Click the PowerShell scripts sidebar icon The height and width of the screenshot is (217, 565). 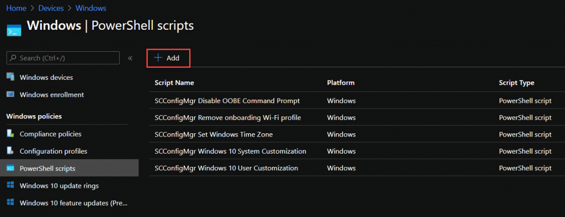[x=10, y=168]
